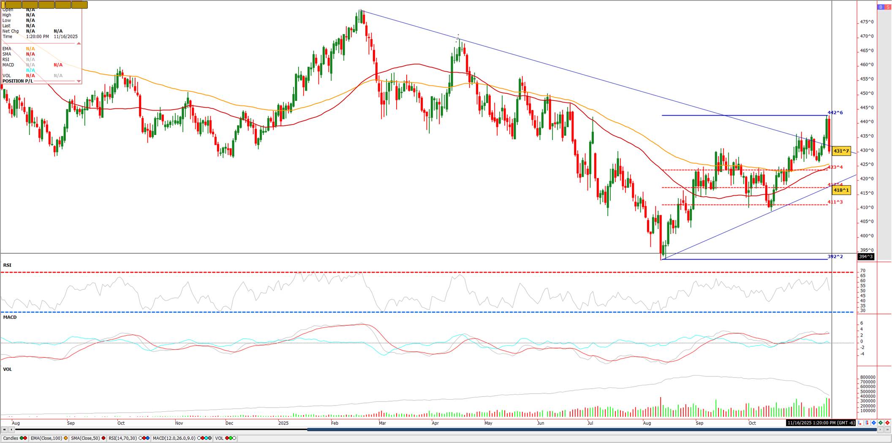Click the 2025 year label on time axis

tap(283, 423)
